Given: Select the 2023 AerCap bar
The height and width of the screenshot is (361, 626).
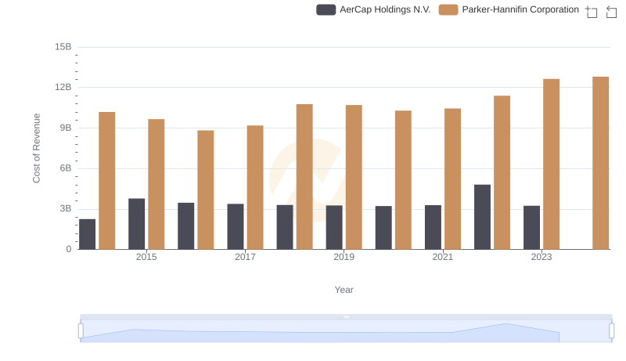Looking at the screenshot, I should coord(532,228).
